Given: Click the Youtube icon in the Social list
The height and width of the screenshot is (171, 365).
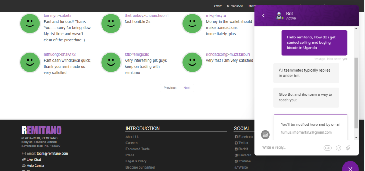Looking at the screenshot, I should [x=236, y=161].
